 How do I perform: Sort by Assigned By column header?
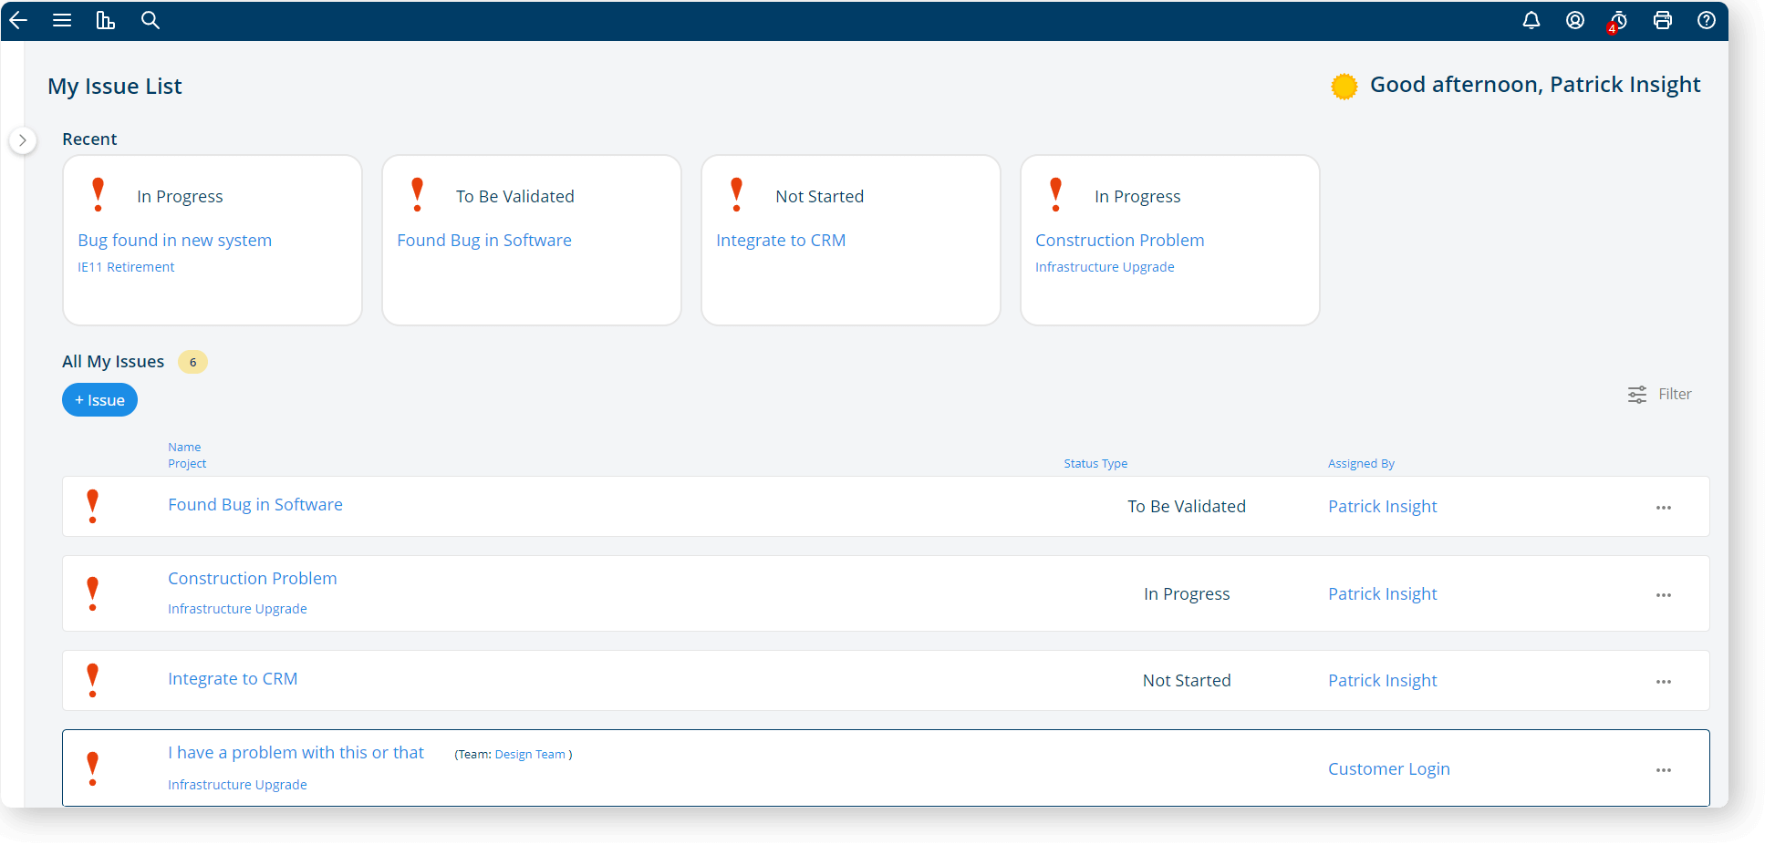1361,464
